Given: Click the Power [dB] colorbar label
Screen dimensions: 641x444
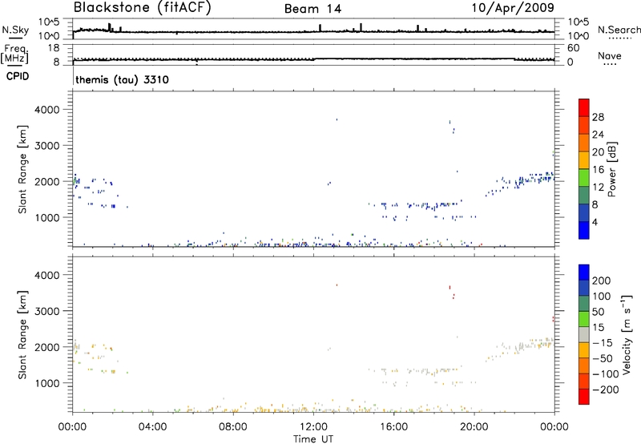Looking at the screenshot, I should point(612,169).
